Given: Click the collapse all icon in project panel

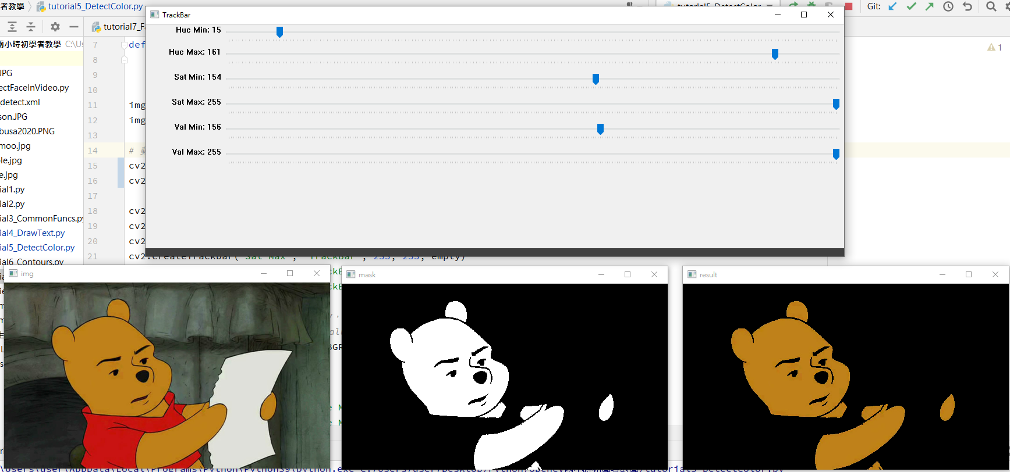Looking at the screenshot, I should pos(31,27).
